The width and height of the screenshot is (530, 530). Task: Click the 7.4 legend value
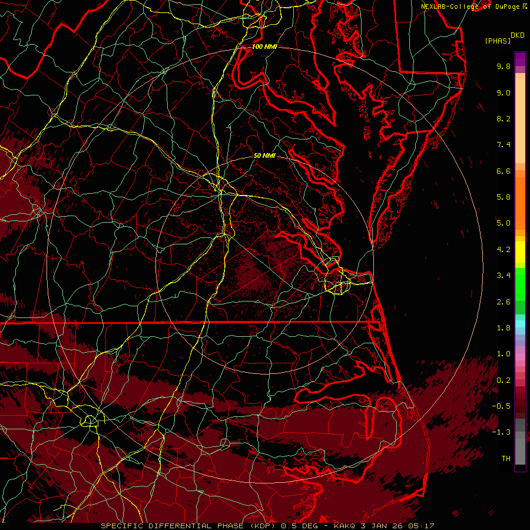503,145
